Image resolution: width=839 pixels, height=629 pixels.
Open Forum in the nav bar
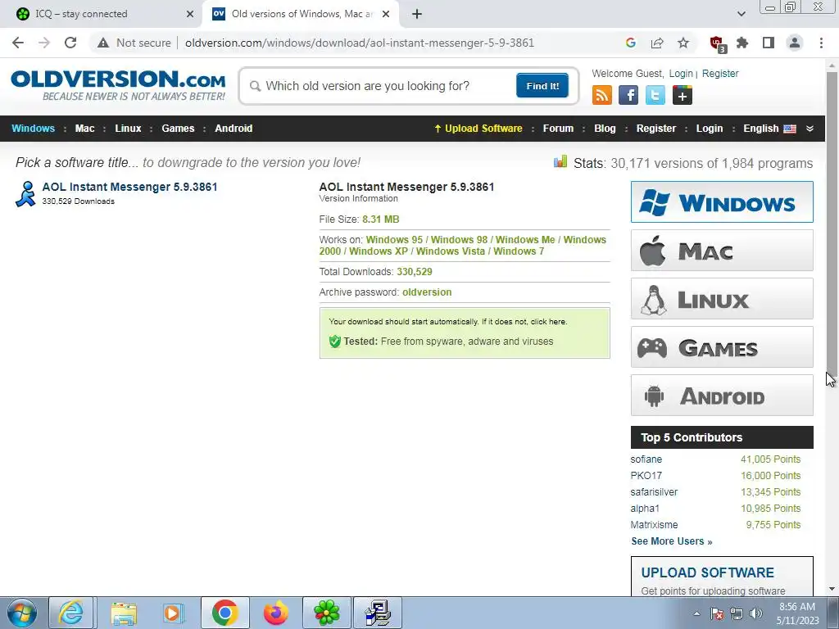[558, 129]
